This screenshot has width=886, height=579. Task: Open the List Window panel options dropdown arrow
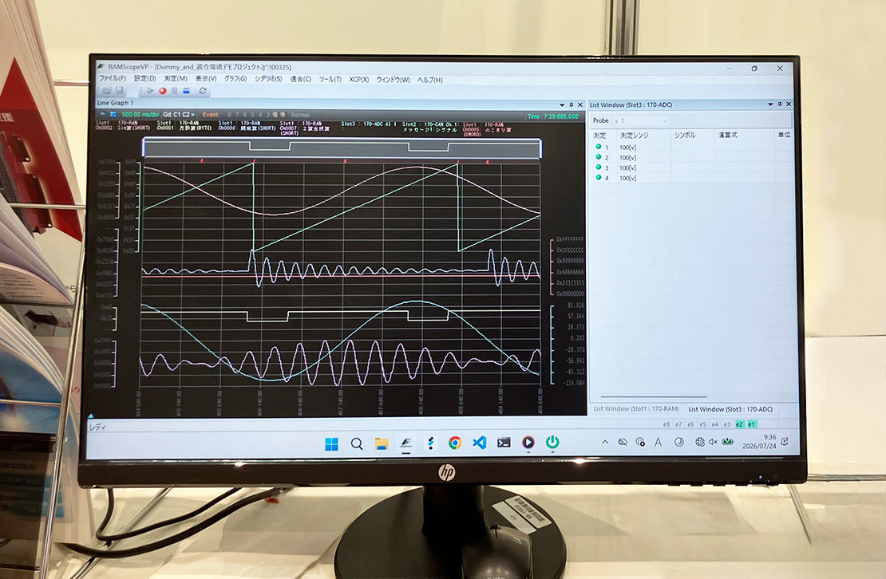770,104
